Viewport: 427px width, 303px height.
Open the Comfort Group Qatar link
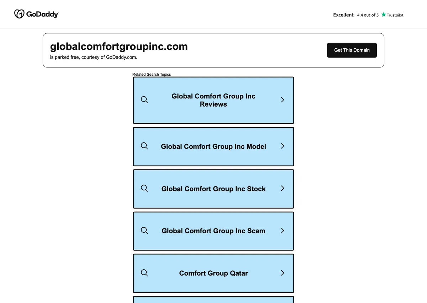(x=213, y=273)
